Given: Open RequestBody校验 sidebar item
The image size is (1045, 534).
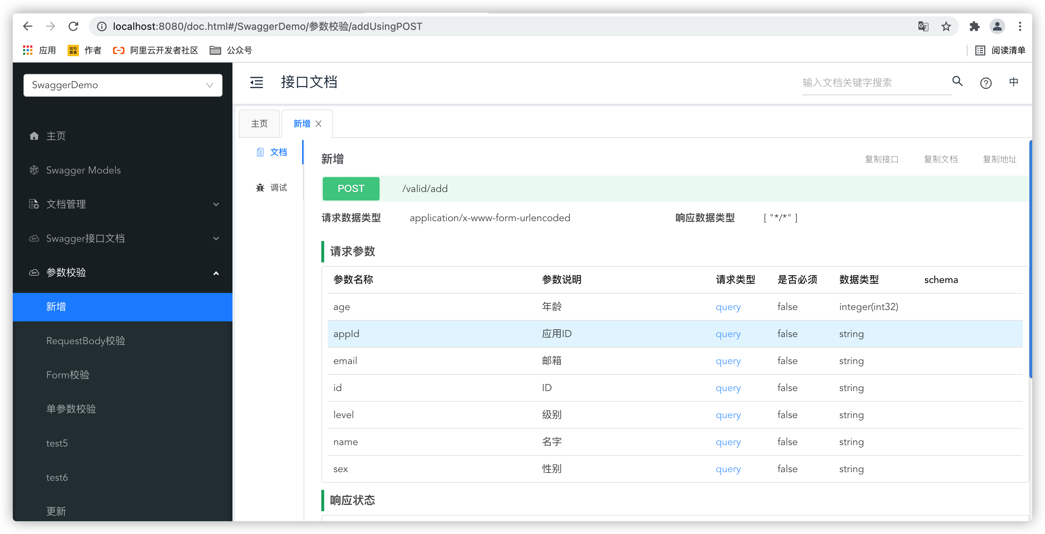Looking at the screenshot, I should [x=123, y=341].
